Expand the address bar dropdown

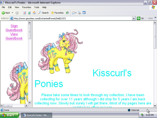[134, 18]
